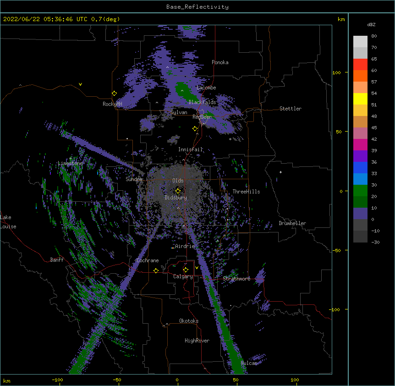Click the Innisfail city label

pyautogui.click(x=191, y=149)
